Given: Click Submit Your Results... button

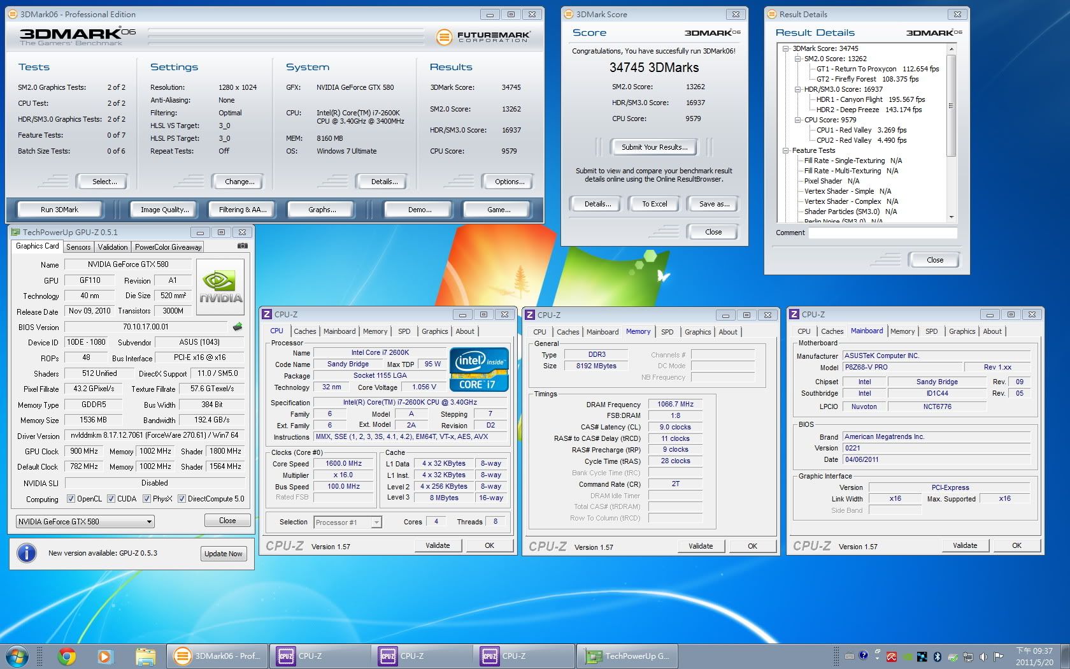Looking at the screenshot, I should click(655, 147).
